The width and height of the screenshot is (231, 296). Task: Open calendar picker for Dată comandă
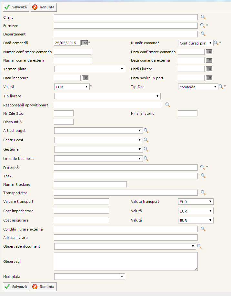pyautogui.click(x=85, y=43)
